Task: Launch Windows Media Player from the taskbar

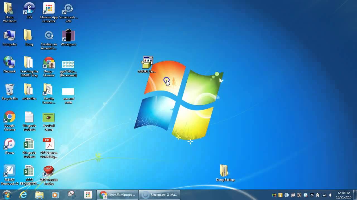Action: (x=55, y=195)
